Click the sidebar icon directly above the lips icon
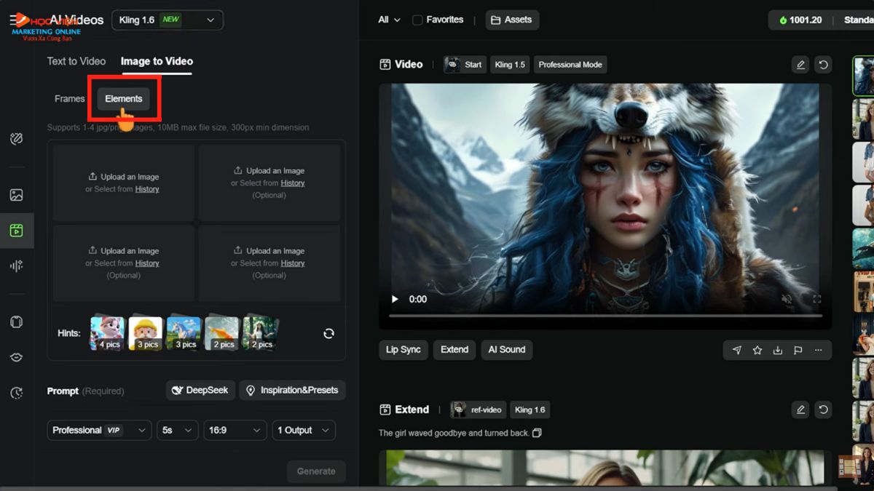This screenshot has height=491, width=874. (x=16, y=322)
